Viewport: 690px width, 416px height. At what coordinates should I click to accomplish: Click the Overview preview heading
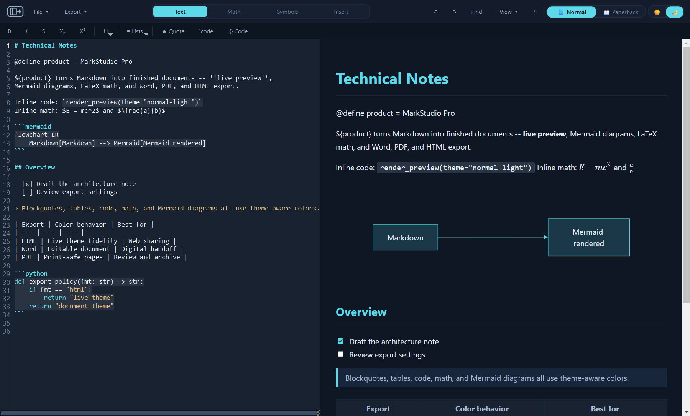pos(361,312)
